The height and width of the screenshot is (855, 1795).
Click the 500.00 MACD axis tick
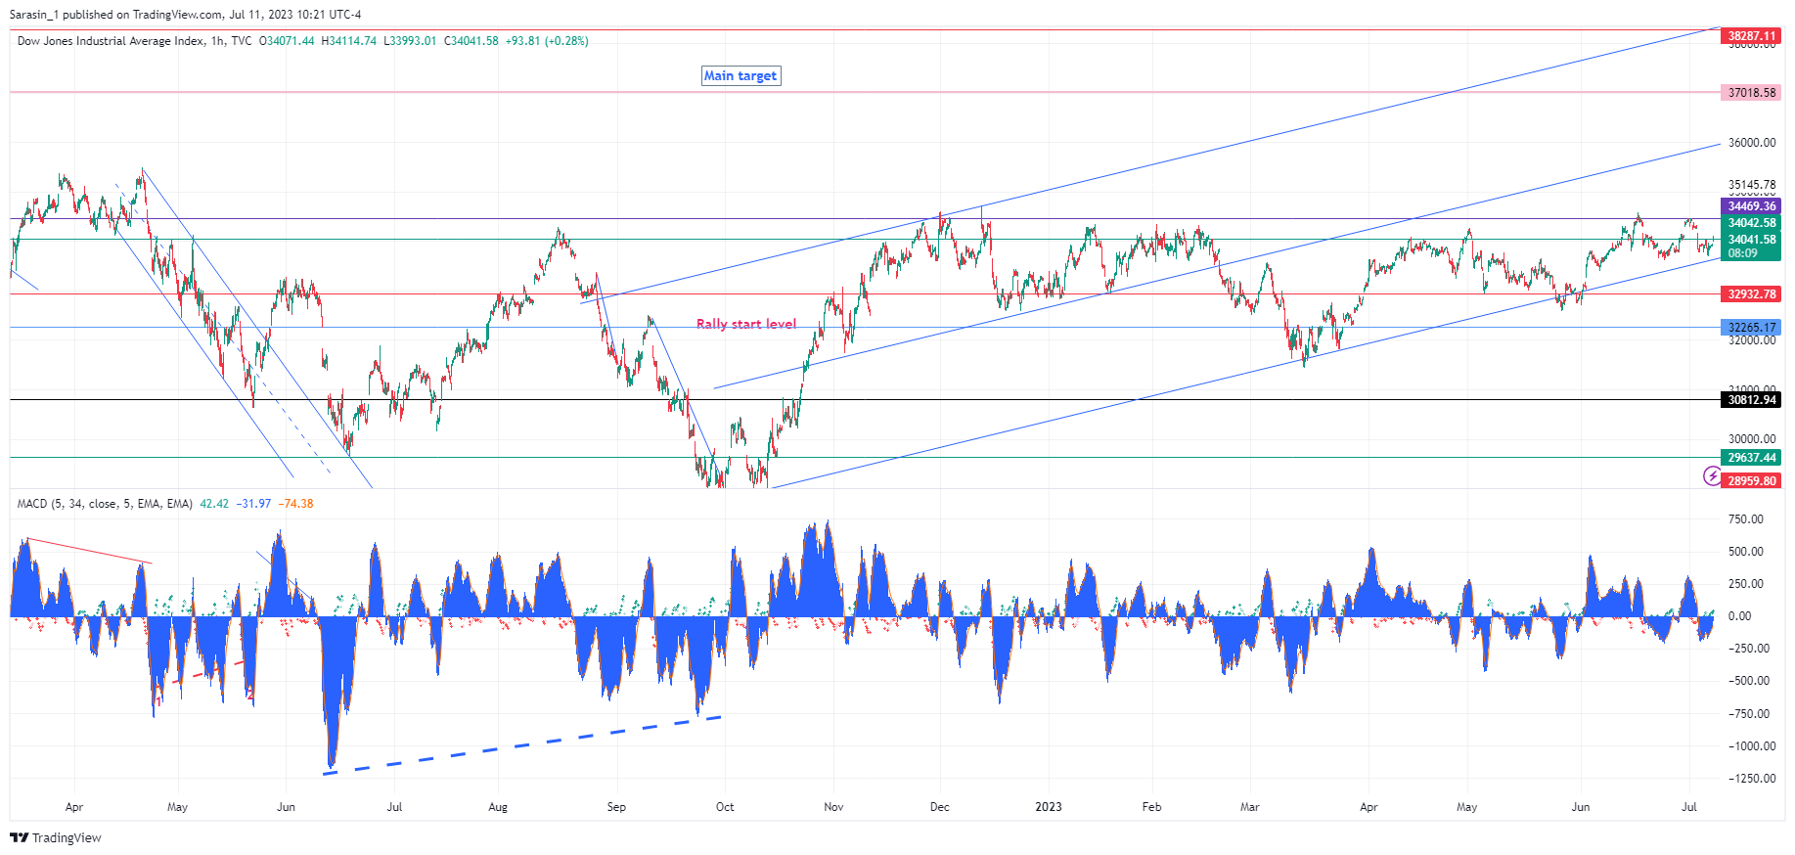pyautogui.click(x=1746, y=552)
